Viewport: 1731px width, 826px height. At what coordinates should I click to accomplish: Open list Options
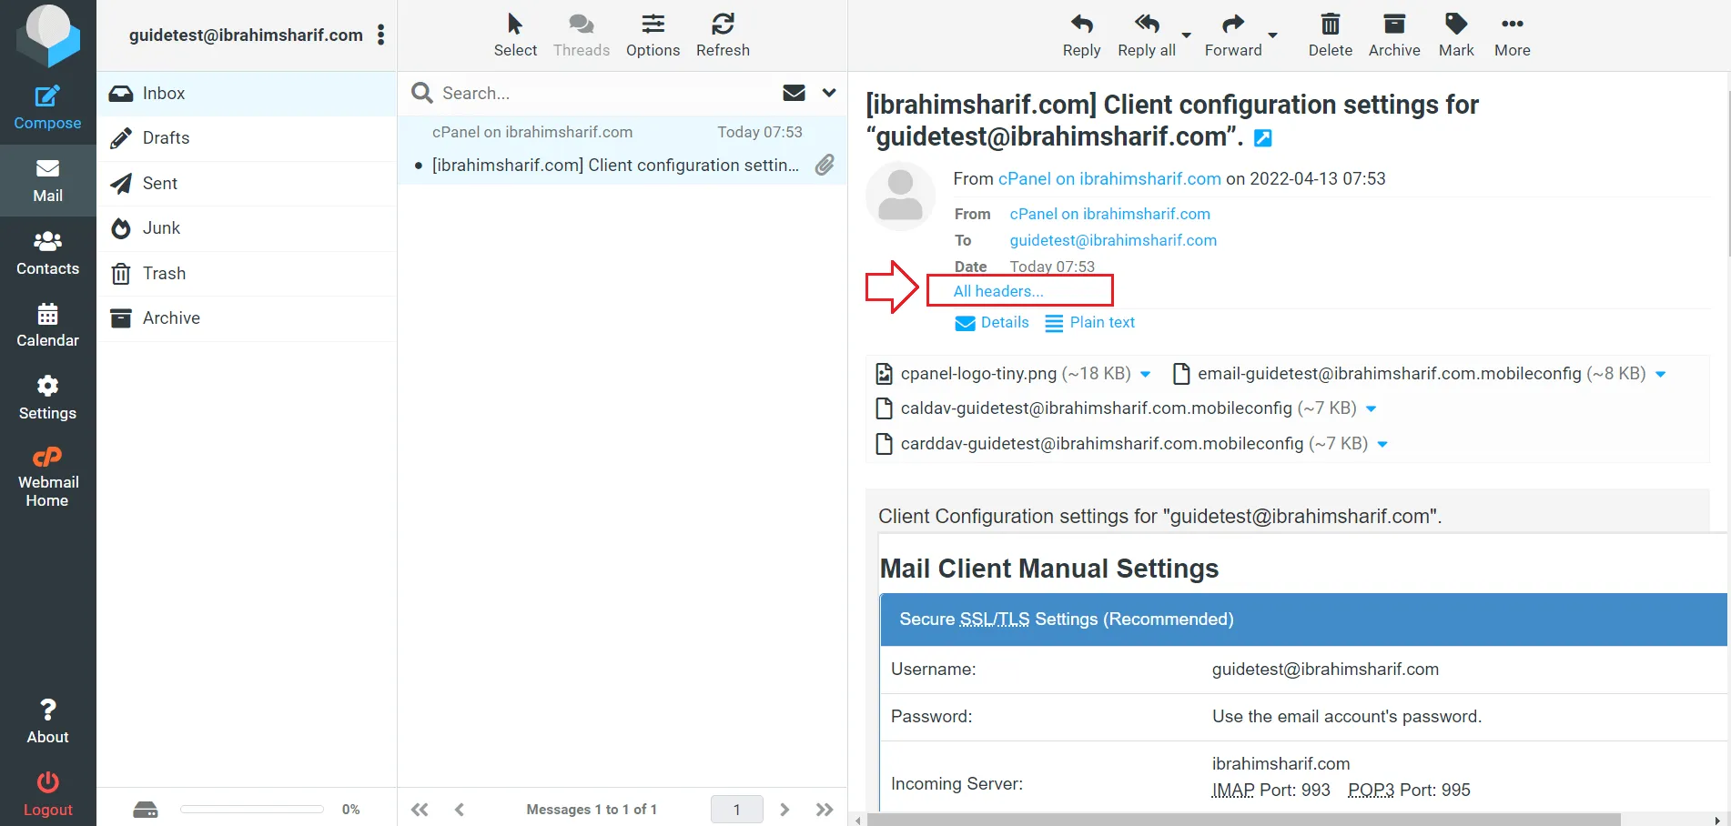(653, 35)
